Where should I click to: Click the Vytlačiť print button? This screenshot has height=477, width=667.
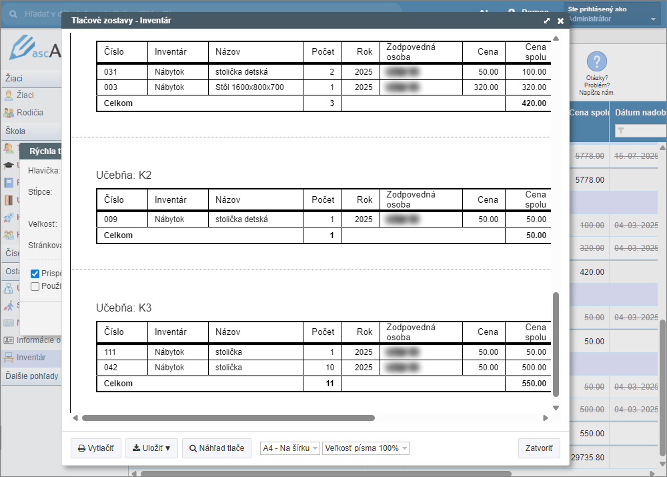click(x=96, y=448)
